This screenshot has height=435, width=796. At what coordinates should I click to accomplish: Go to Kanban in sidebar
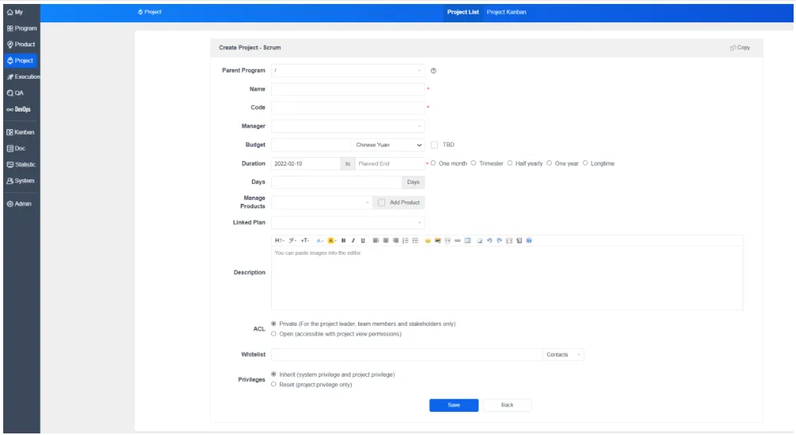[21, 132]
